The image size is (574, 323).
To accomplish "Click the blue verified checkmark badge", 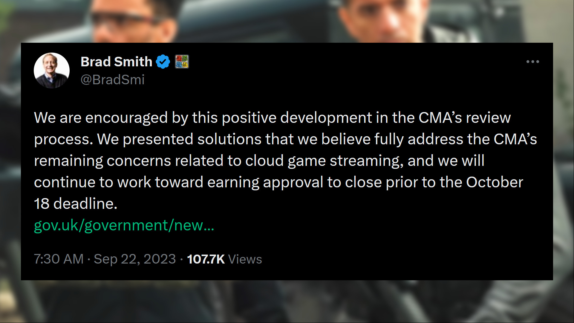I will [x=163, y=62].
